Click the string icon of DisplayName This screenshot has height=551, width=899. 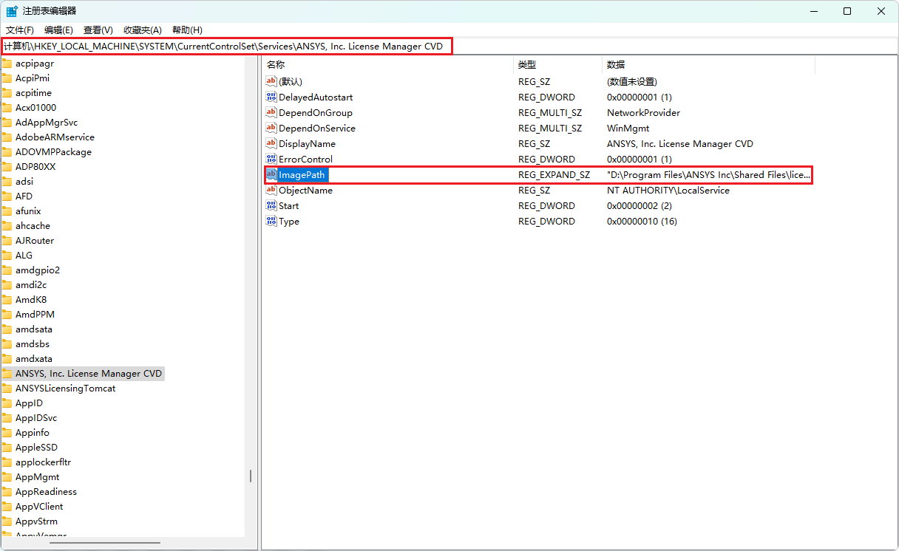[x=271, y=143]
